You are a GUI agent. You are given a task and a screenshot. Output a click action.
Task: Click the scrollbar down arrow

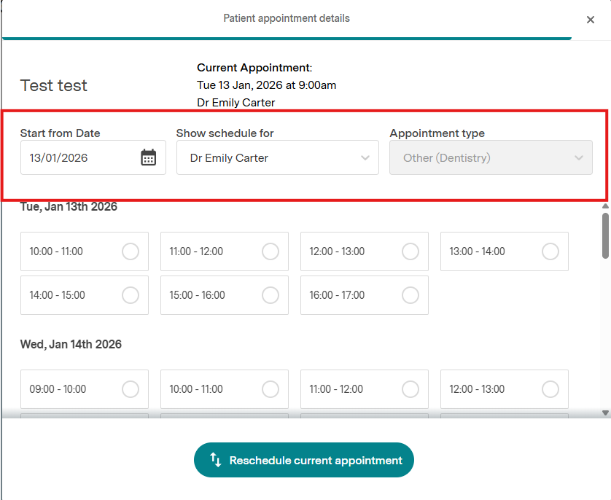tap(605, 413)
